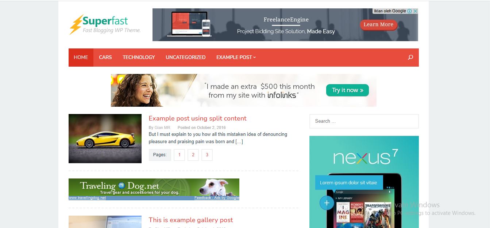Open the Google ad info icon

pos(409,11)
